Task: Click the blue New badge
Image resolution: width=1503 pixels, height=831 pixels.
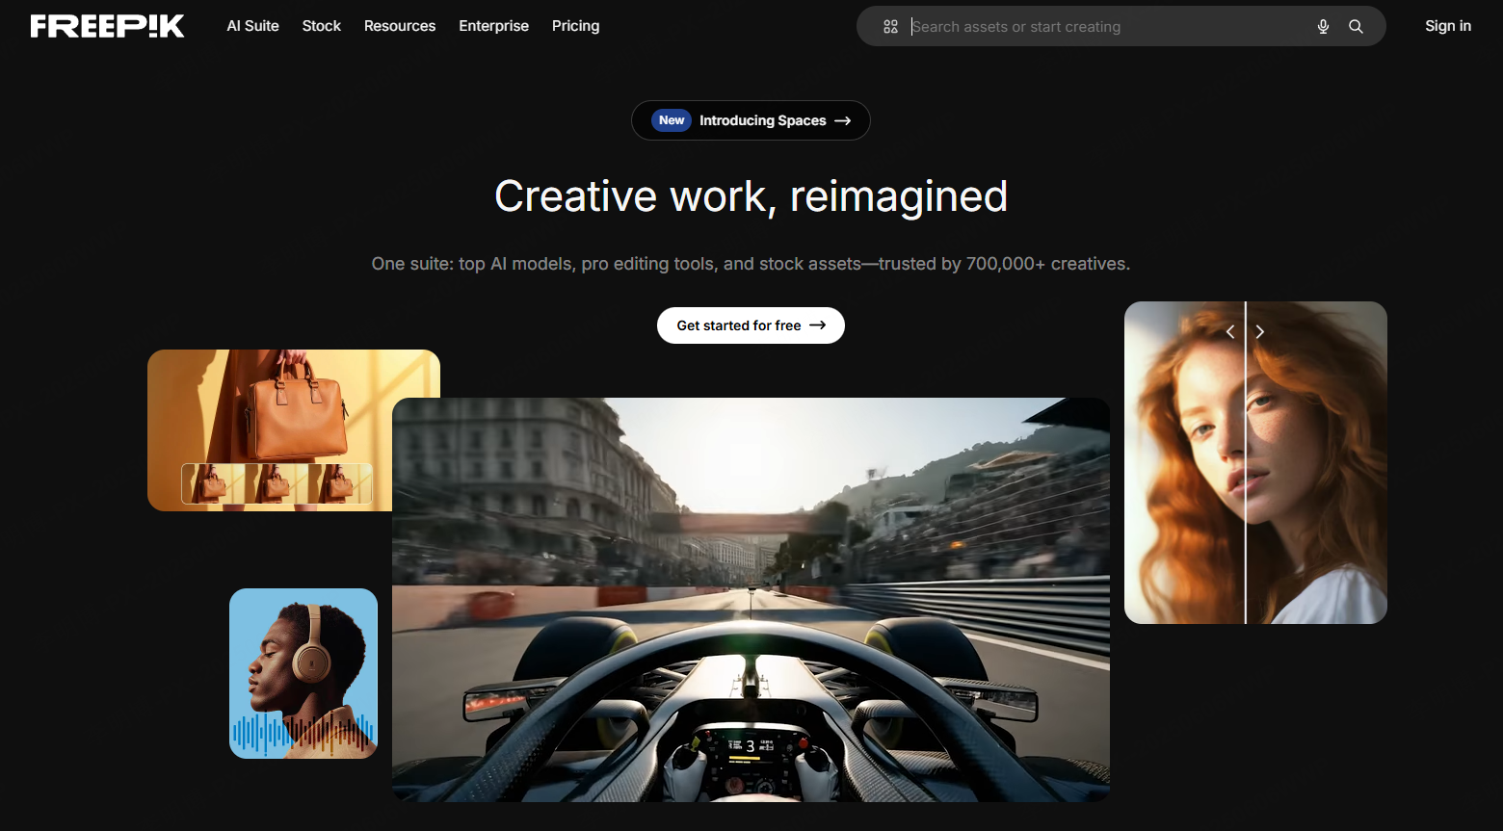Action: [672, 120]
